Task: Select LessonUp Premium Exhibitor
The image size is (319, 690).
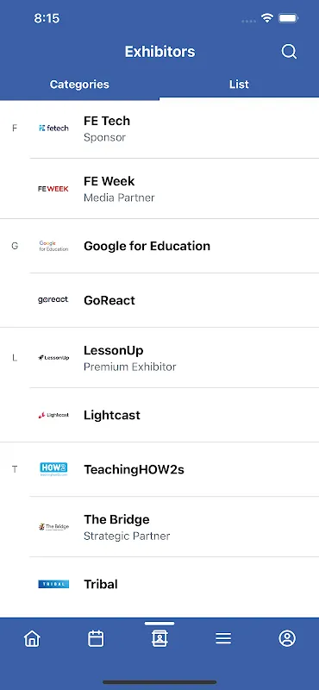Action: pyautogui.click(x=174, y=358)
